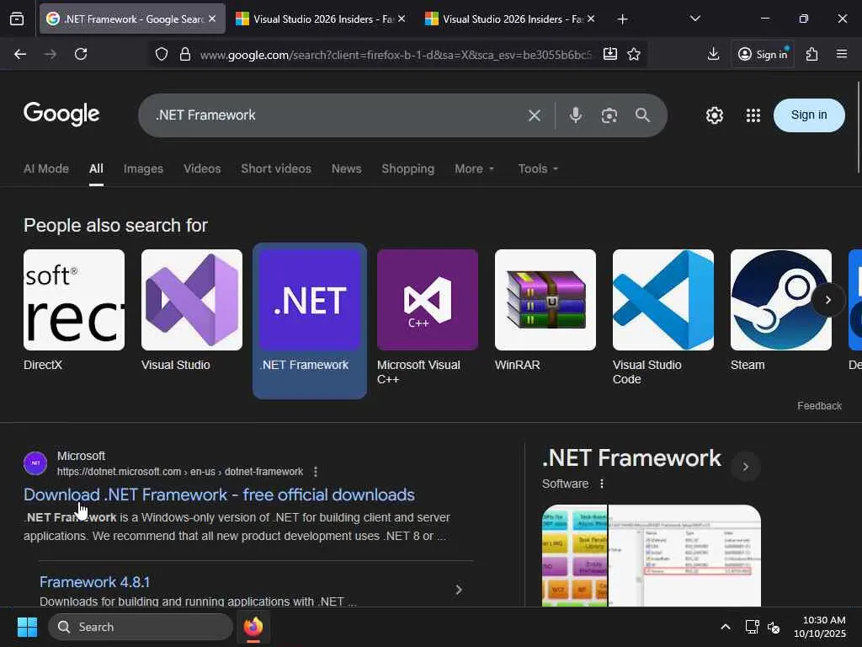Open the Tools dropdown
The height and width of the screenshot is (647, 862).
click(538, 168)
